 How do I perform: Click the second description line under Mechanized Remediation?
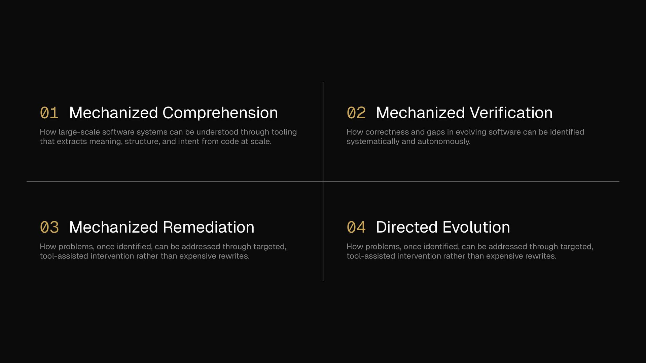coord(145,256)
